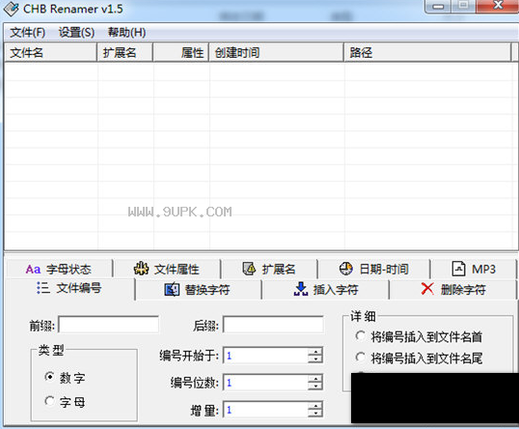Open the 删除字符 red X icon tab
The image size is (519, 429).
452,290
